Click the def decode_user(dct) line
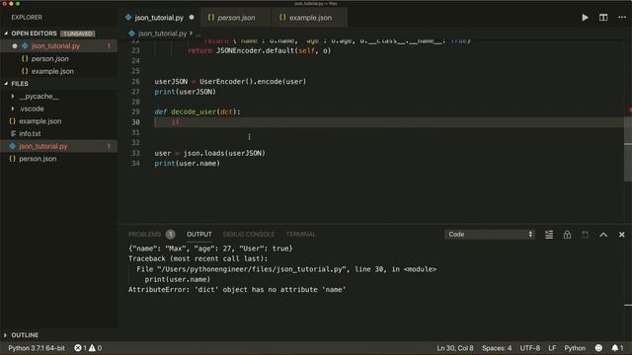 [x=197, y=111]
